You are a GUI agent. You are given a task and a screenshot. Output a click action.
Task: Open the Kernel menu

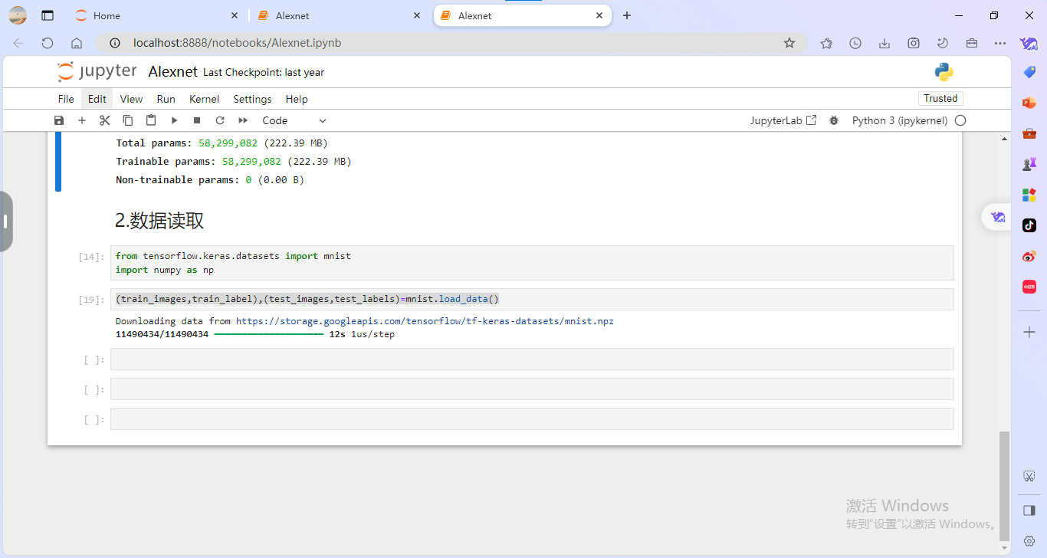point(204,99)
